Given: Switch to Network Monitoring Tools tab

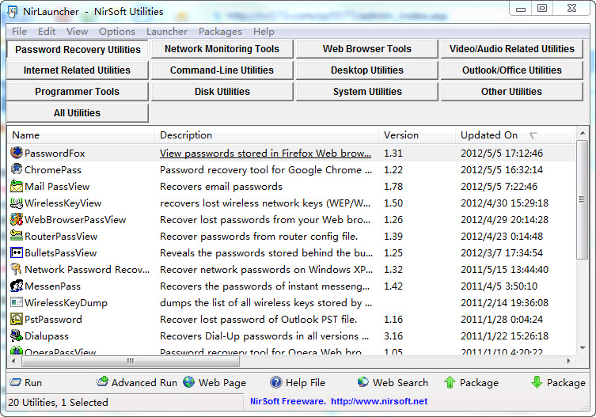Looking at the screenshot, I should pyautogui.click(x=222, y=49).
